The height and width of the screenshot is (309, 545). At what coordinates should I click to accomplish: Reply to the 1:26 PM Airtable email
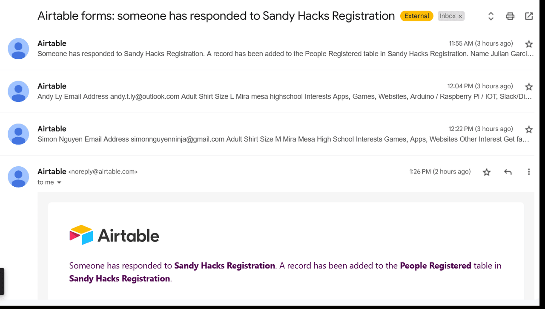(x=508, y=172)
